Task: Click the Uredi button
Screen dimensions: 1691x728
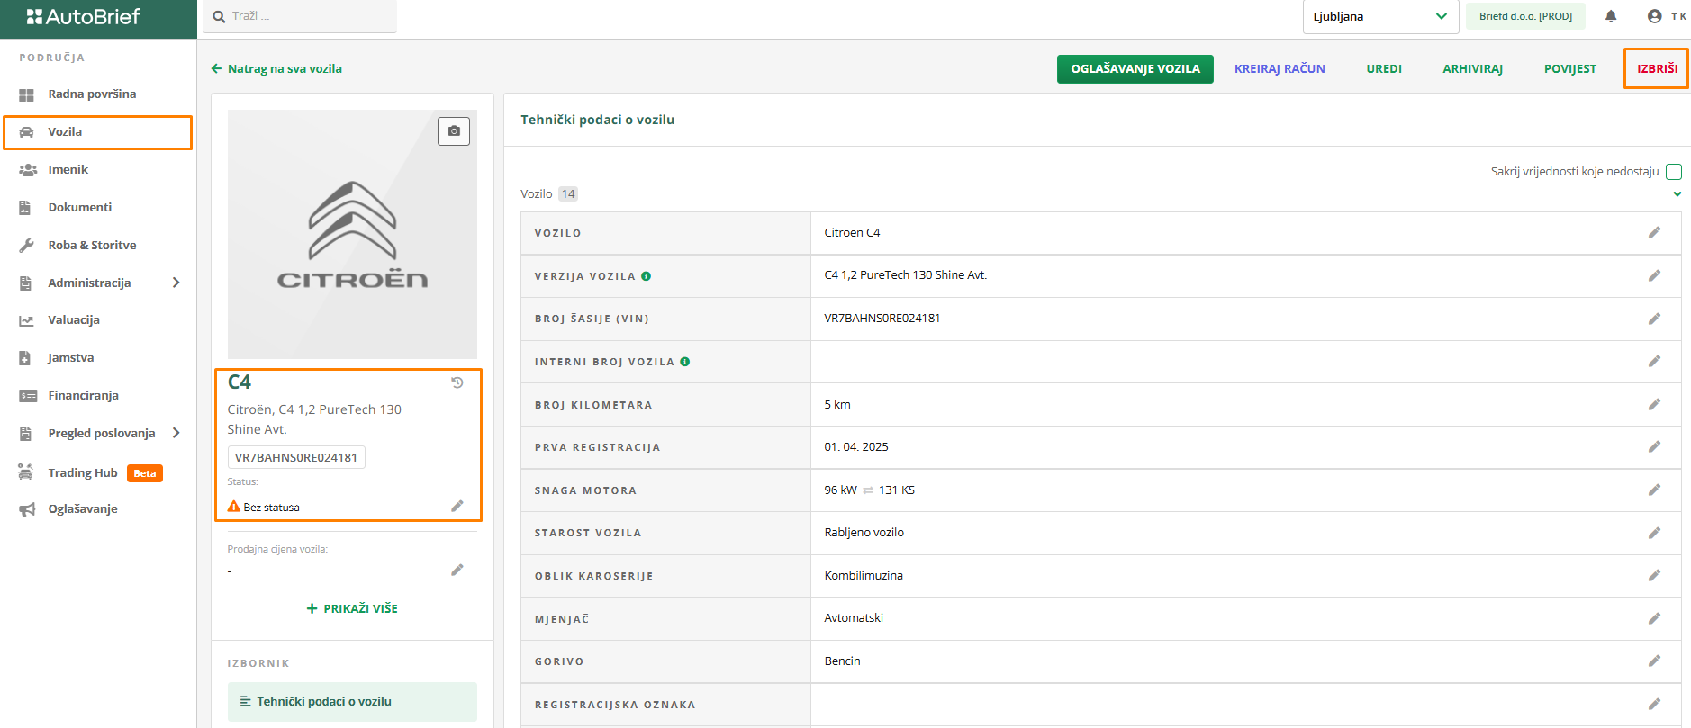Action: 1384,68
